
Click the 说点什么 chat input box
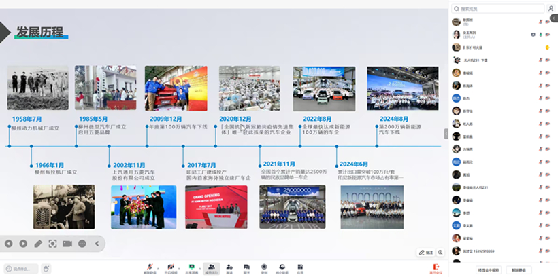coord(21,269)
